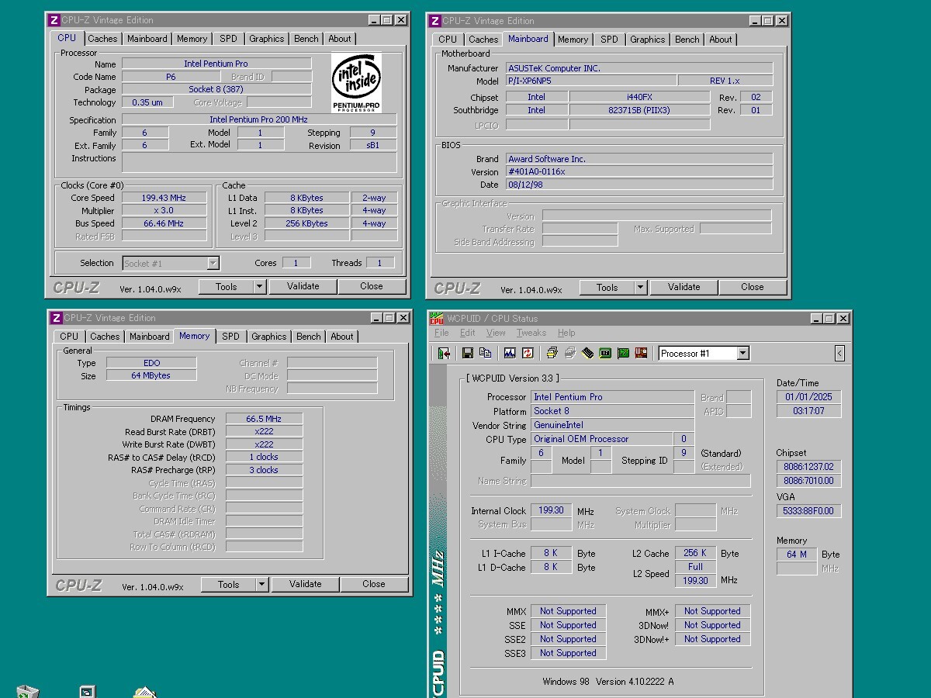Image resolution: width=931 pixels, height=698 pixels.
Task: Click the Core Speed value 199.43 MHz
Action: pos(164,199)
